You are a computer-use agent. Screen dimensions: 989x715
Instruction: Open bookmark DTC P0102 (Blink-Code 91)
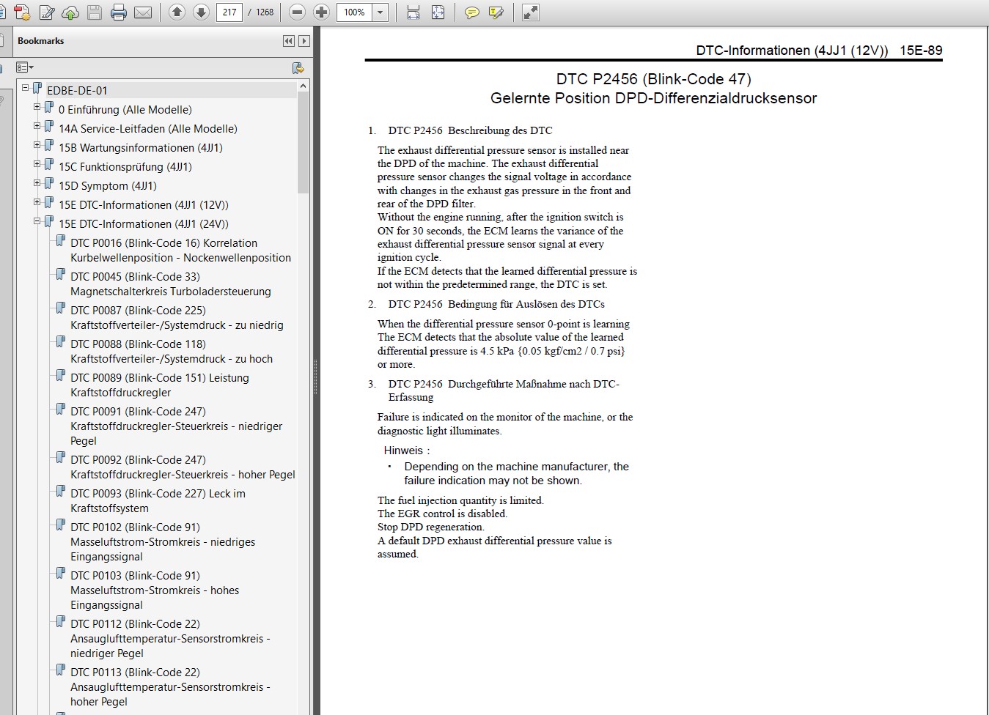163,542
